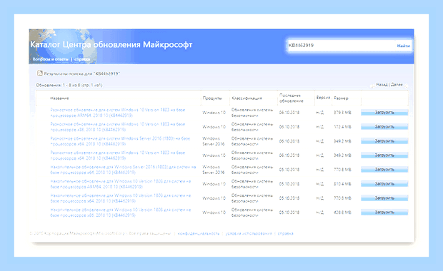Click Загрузить for Разностное Windows 10 x64 update

[384, 155]
